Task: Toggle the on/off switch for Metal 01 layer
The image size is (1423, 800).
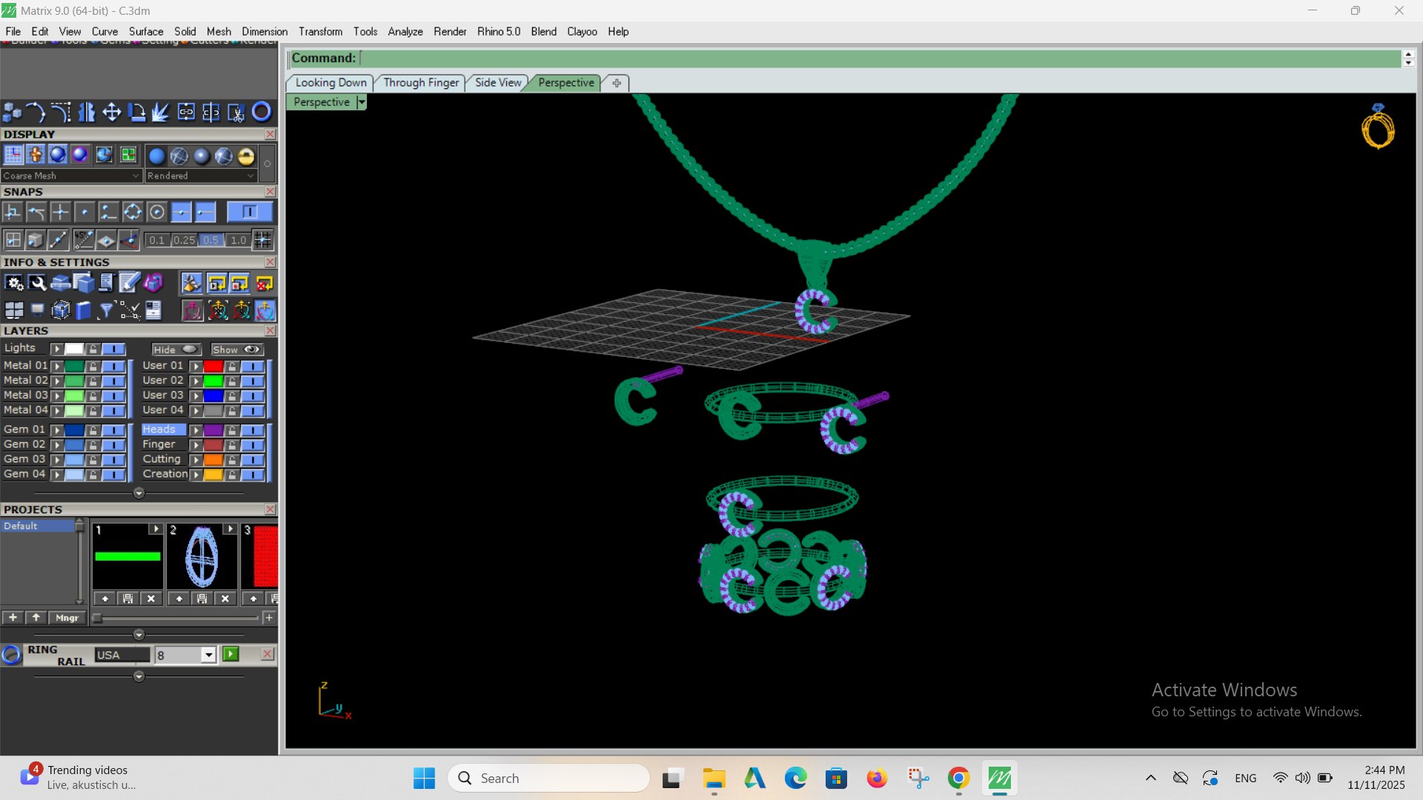Action: point(113,366)
